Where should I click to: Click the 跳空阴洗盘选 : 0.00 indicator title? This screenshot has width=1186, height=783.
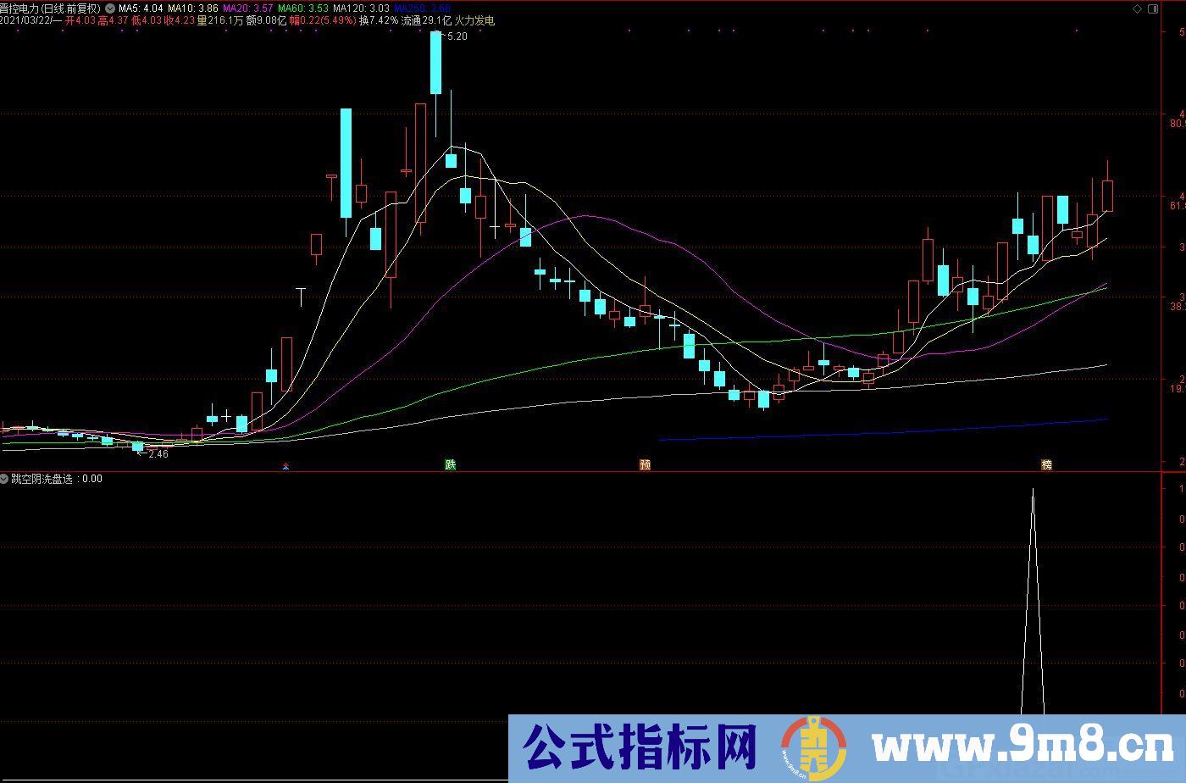[x=57, y=479]
